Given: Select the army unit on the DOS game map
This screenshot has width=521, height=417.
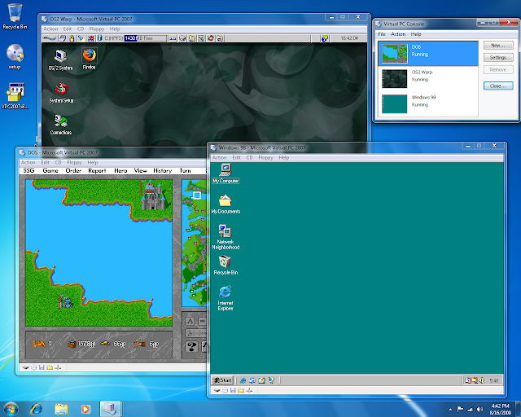Looking at the screenshot, I should tap(66, 301).
